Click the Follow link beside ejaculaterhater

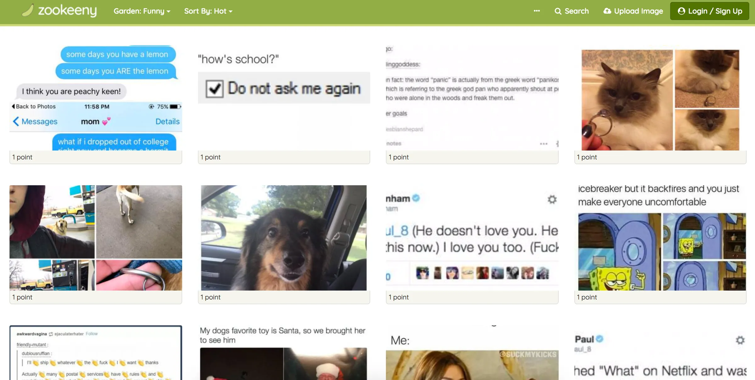pyautogui.click(x=92, y=334)
